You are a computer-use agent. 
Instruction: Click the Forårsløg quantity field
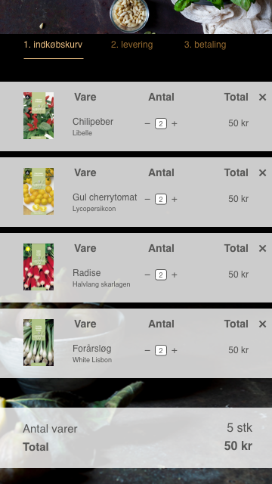click(x=161, y=351)
